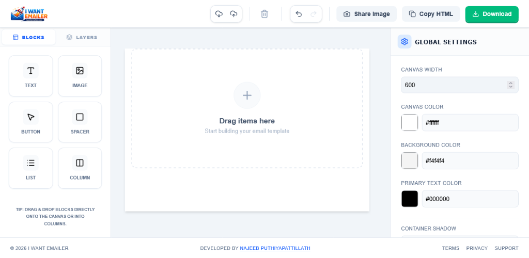Click the trash delete icon
Image resolution: width=529 pixels, height=258 pixels.
pyautogui.click(x=264, y=14)
